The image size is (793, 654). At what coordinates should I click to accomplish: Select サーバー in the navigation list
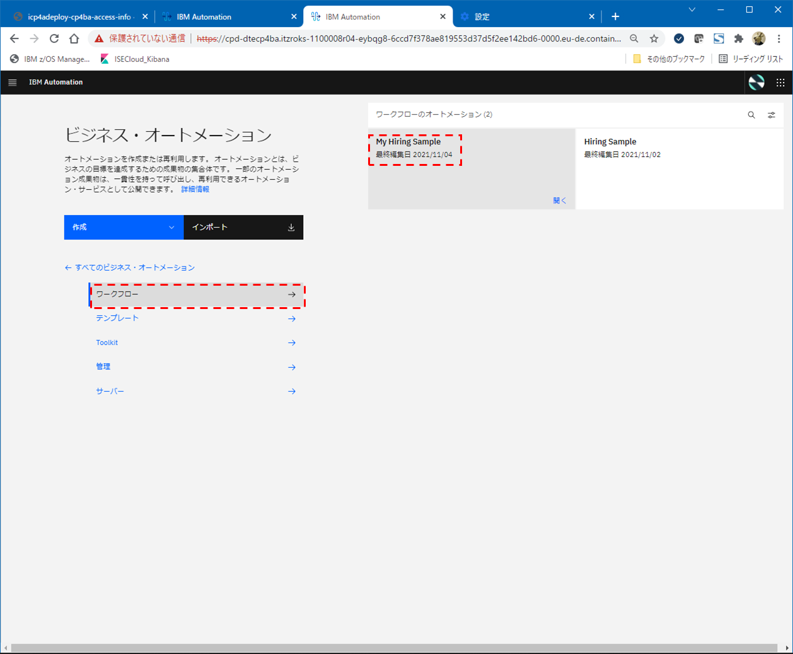coord(196,392)
